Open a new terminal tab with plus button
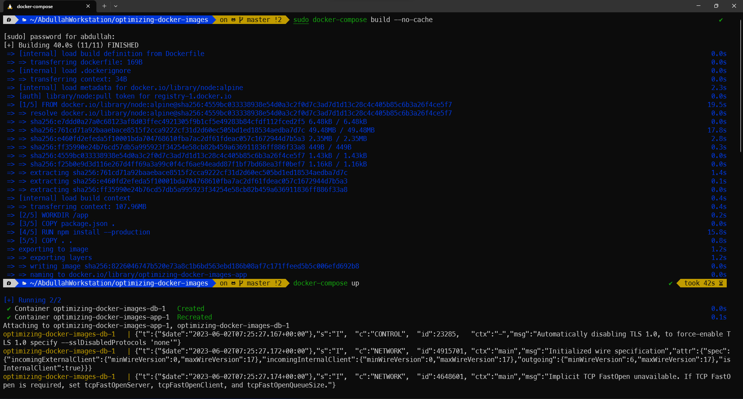This screenshot has height=399, width=743. click(104, 6)
